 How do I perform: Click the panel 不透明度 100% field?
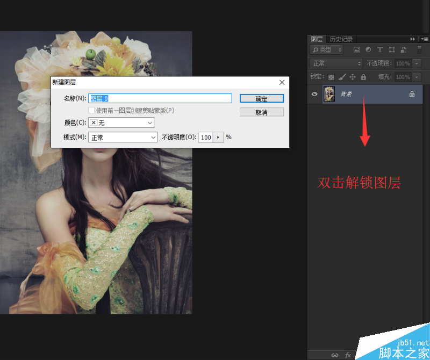coord(403,63)
